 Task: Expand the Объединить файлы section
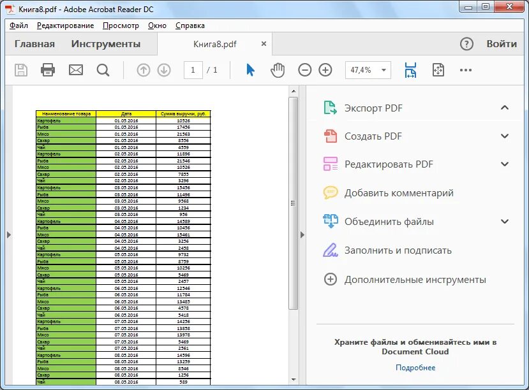point(505,221)
